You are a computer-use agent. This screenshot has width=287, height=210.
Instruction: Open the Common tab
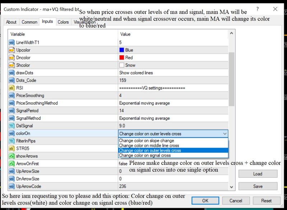click(x=29, y=22)
